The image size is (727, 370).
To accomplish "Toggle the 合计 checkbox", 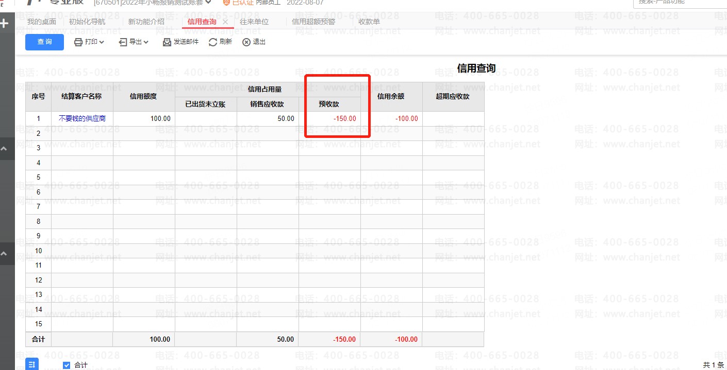I will [66, 365].
